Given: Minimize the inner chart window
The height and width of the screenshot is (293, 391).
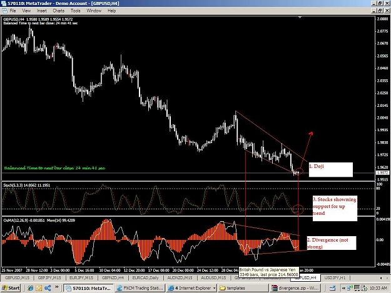Looking at the screenshot, I should click(373, 11).
